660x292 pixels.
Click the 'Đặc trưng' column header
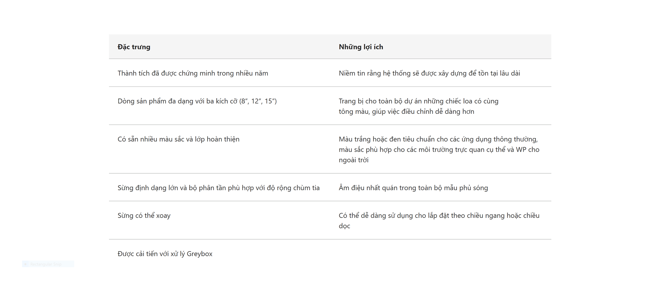coord(134,47)
